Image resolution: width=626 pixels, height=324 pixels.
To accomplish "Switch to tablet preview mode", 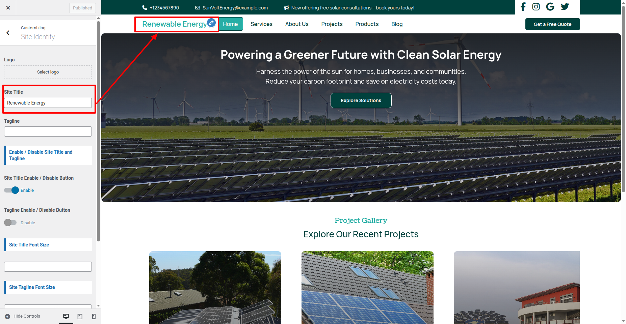I will point(80,316).
